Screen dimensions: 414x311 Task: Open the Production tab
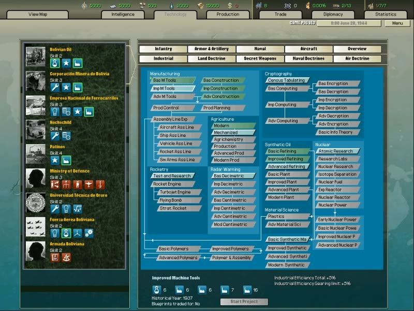click(x=228, y=15)
